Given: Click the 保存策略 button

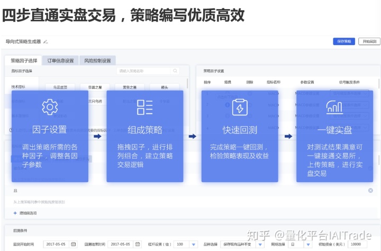Looking at the screenshot, I should point(344,41).
